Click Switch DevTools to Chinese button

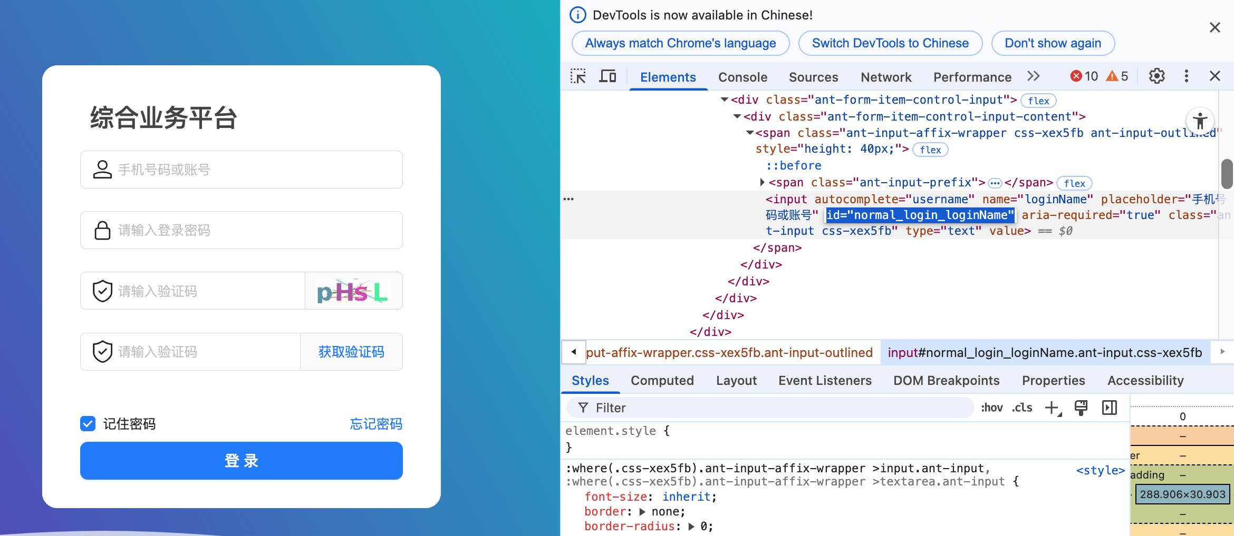click(890, 43)
